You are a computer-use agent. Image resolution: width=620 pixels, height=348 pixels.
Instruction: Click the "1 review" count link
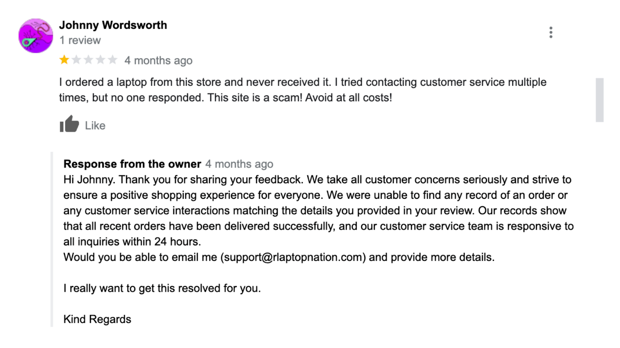(80, 40)
